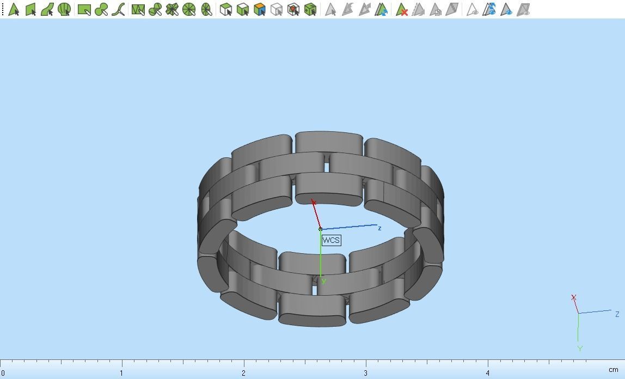Toggle the grey triangle with blue eye
The width and height of the screenshot is (625, 379).
pyautogui.click(x=506, y=9)
